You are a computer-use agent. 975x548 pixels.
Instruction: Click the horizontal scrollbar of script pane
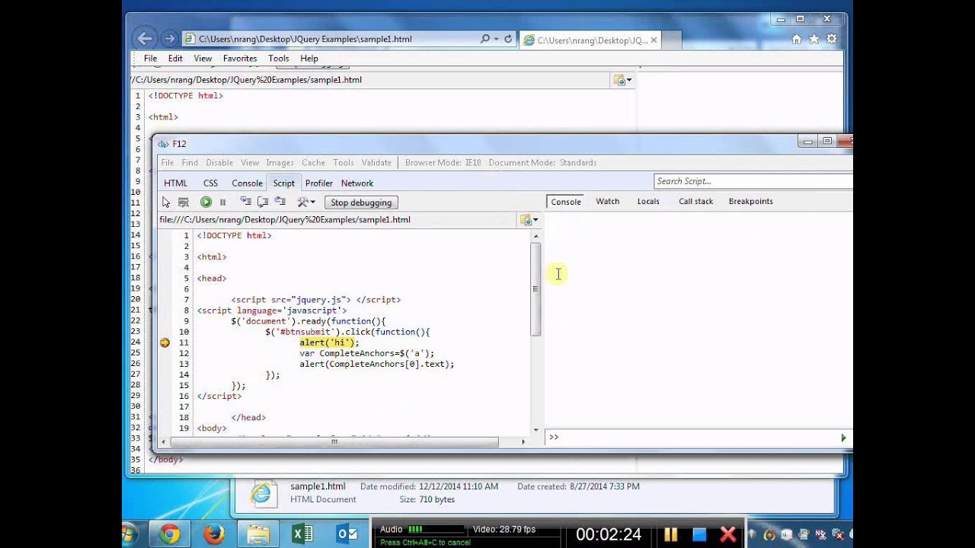tap(334, 442)
